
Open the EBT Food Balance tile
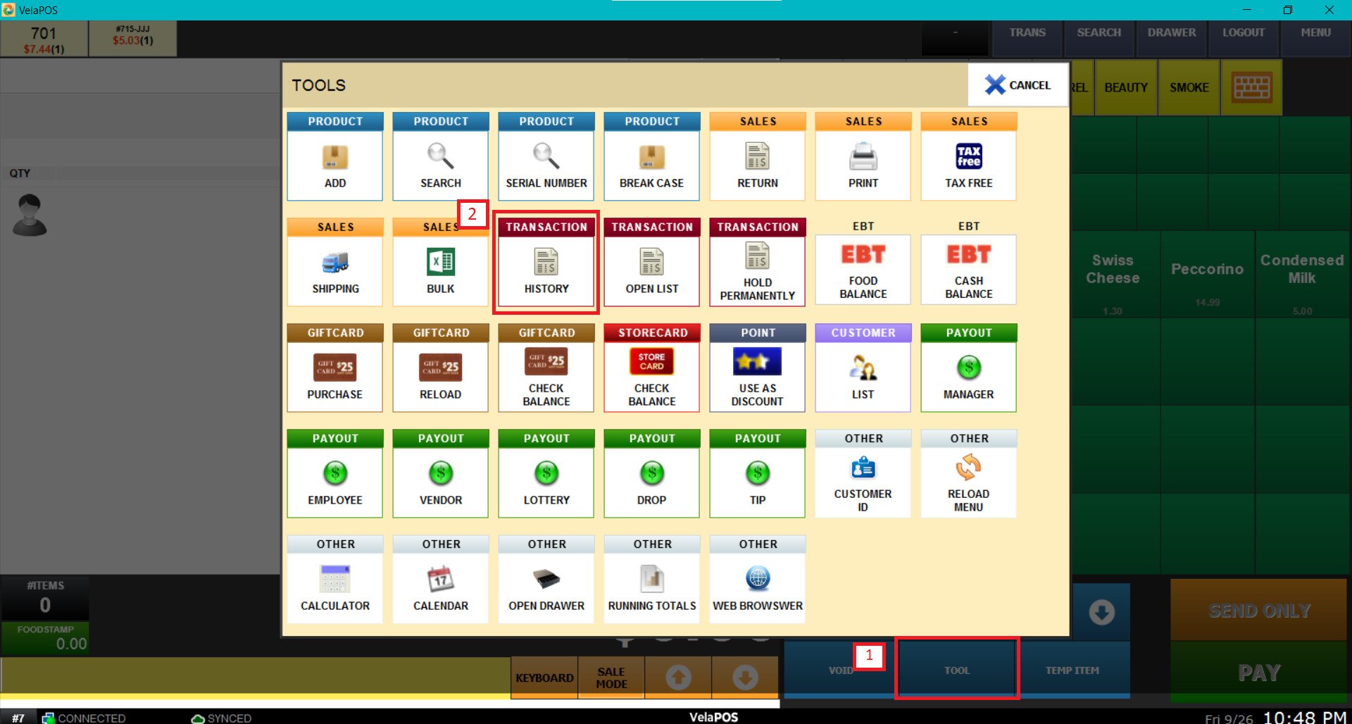[x=863, y=268]
